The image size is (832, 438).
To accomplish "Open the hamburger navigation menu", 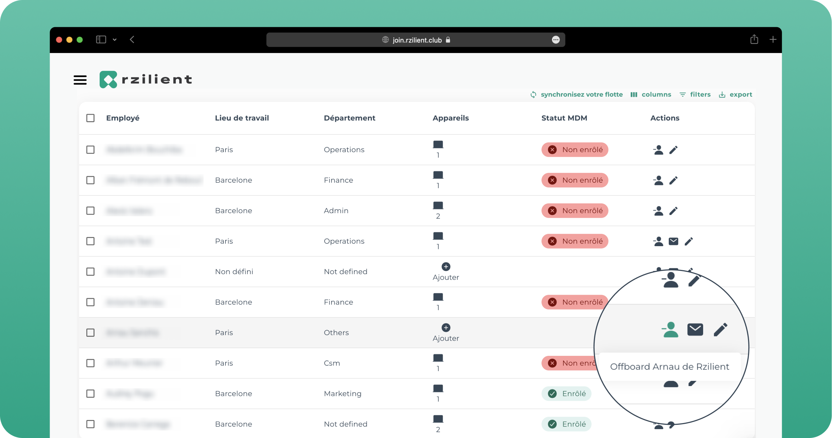I will 80,80.
